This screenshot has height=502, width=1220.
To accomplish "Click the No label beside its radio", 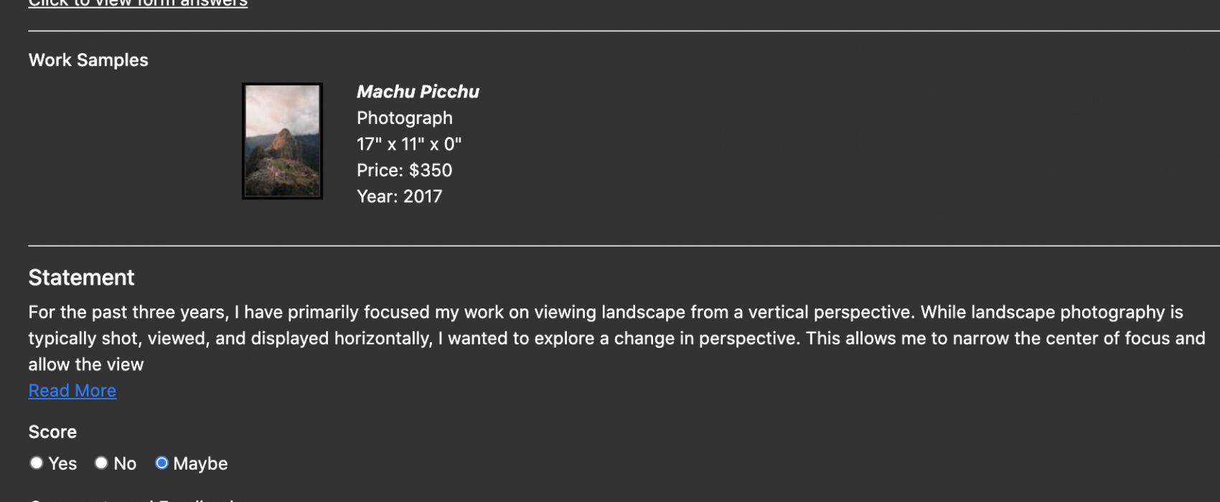I will (125, 464).
